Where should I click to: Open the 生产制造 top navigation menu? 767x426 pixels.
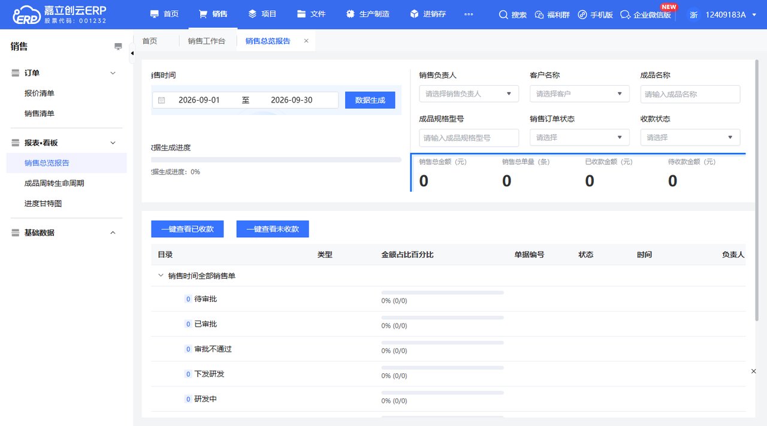click(367, 14)
